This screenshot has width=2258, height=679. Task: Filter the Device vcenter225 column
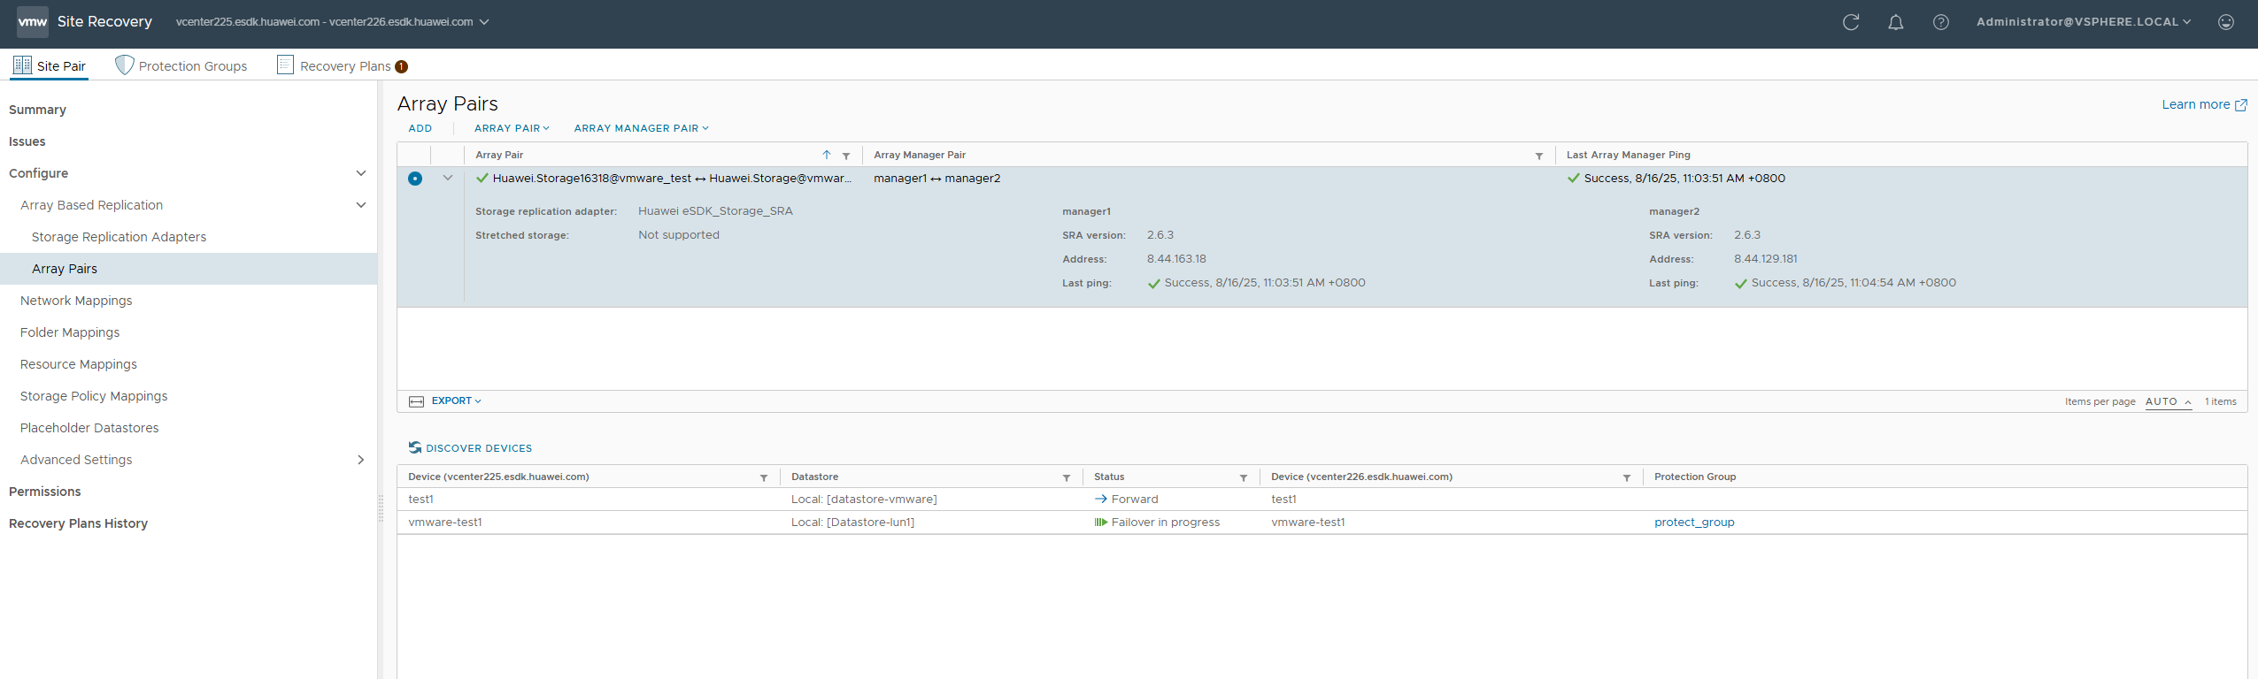coord(764,477)
